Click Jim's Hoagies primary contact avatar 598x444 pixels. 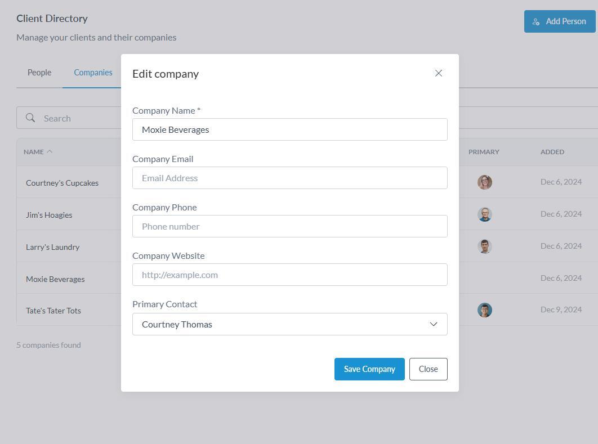click(485, 214)
